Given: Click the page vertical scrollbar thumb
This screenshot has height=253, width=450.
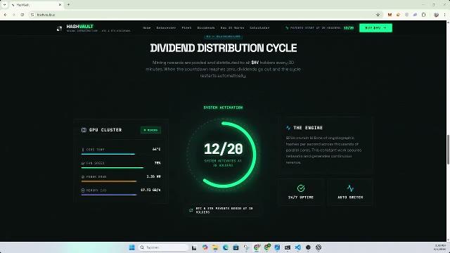Looking at the screenshot, I should click(x=448, y=149).
